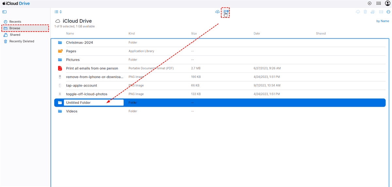The width and height of the screenshot is (392, 187).
Task: Open the more options ellipsis menu
Action: pyautogui.click(x=388, y=12)
